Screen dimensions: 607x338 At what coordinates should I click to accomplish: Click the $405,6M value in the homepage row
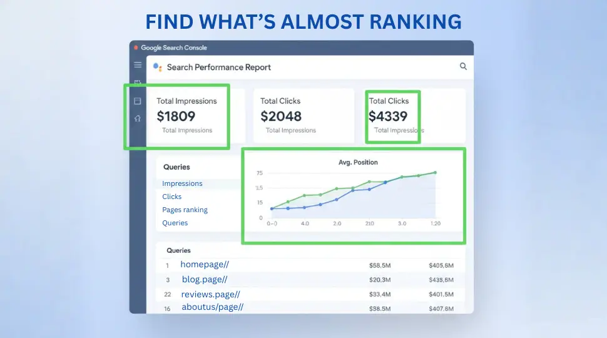[x=441, y=265]
